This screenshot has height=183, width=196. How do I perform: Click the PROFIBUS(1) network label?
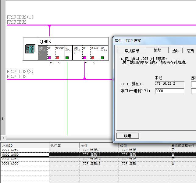pyautogui.click(x=20, y=17)
